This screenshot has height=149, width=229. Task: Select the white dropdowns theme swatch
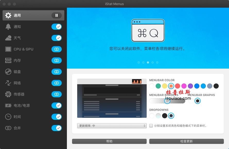[152, 116]
